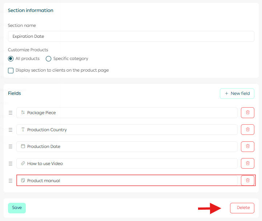262x221 pixels.
Task: Select the How to use Video field row
Action: [126, 164]
